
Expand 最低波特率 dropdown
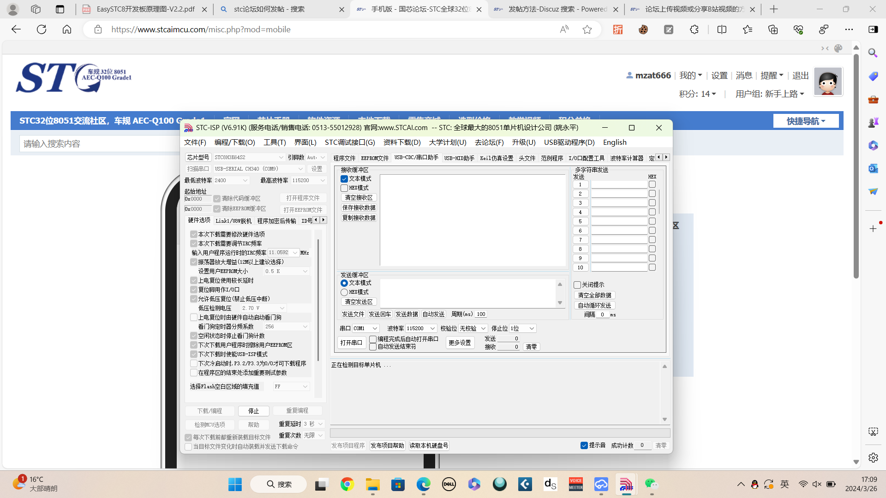pyautogui.click(x=245, y=180)
